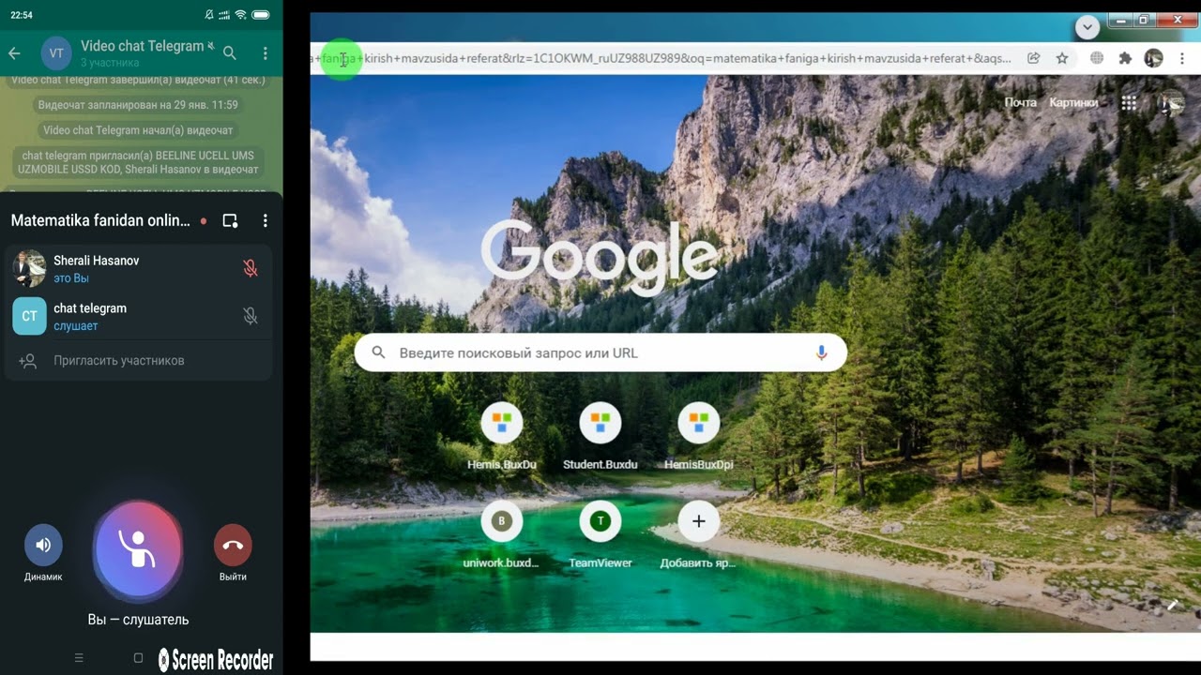Open the CT avatar of chat telegram
Image resolution: width=1201 pixels, height=675 pixels.
click(29, 316)
